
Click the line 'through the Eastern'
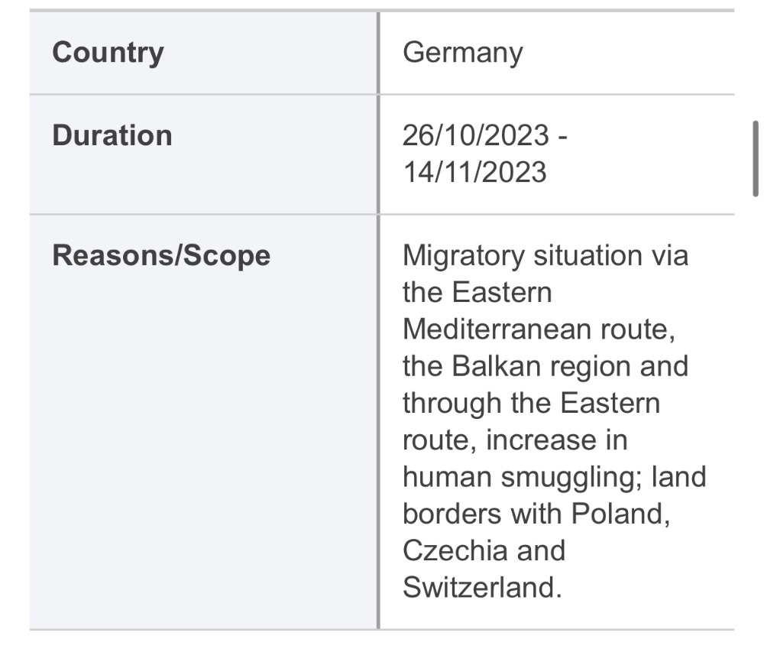click(531, 404)
